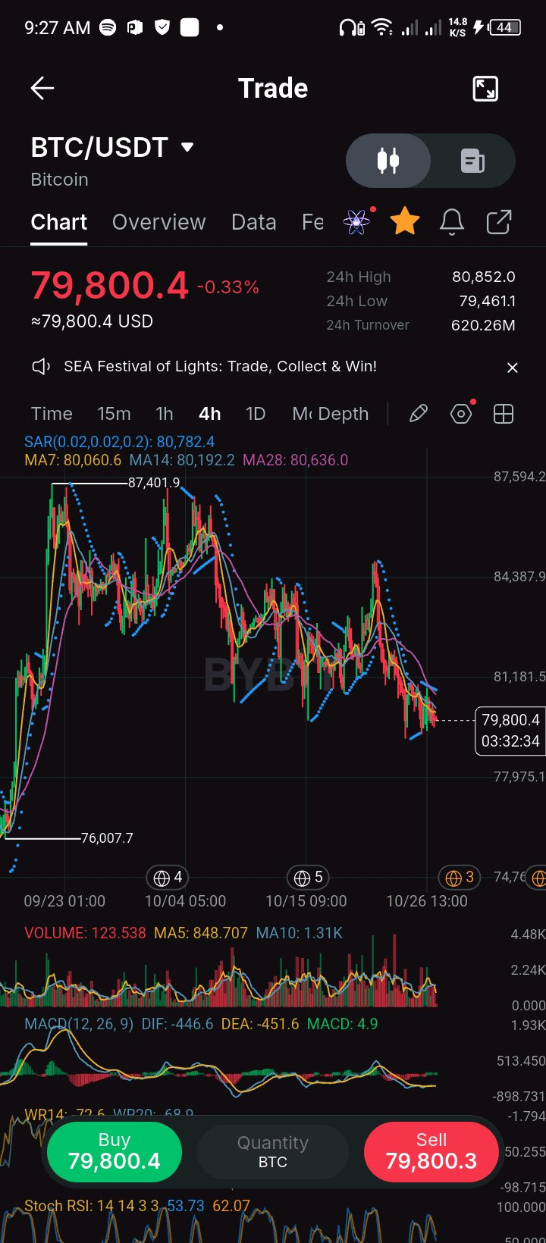Tap the 24h High value 80,852.0
The image size is (546, 1243).
coord(484,277)
